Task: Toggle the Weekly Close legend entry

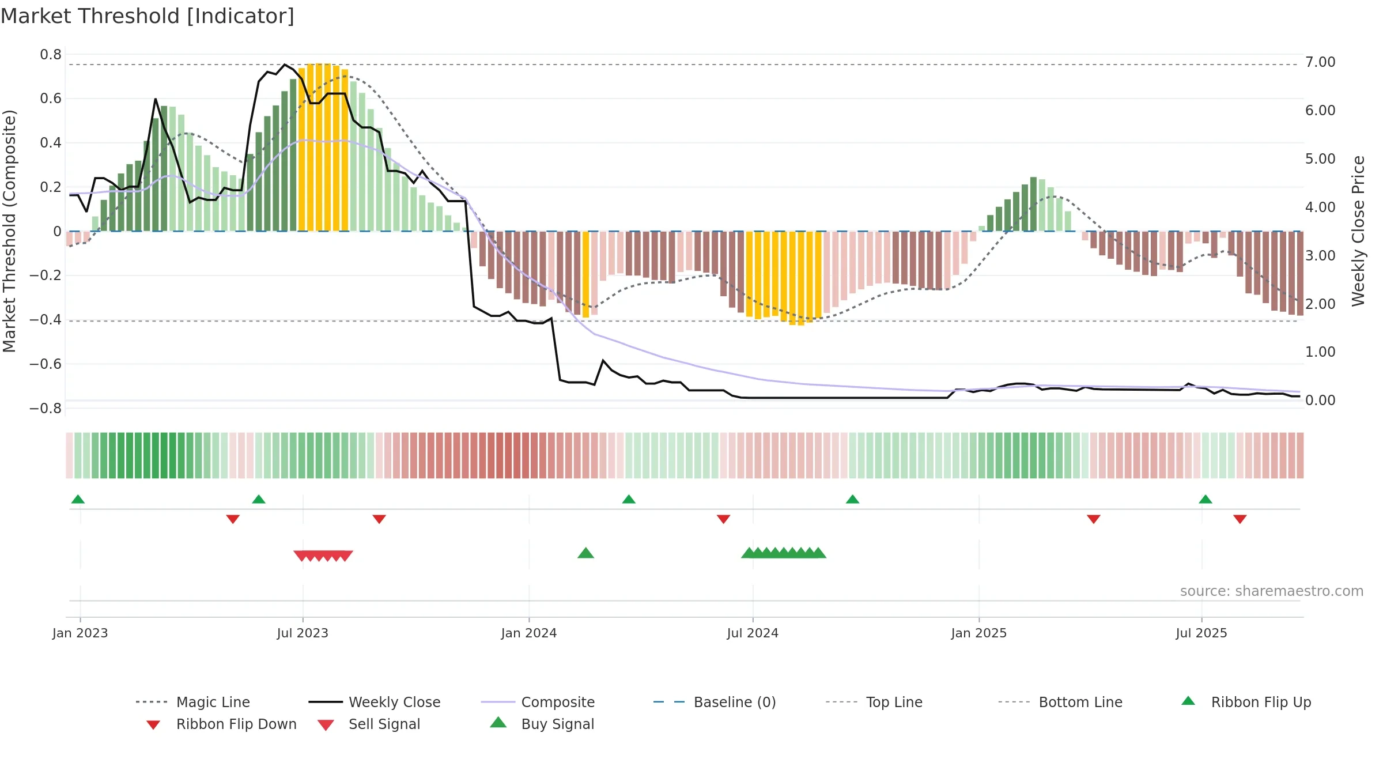Action: point(375,702)
